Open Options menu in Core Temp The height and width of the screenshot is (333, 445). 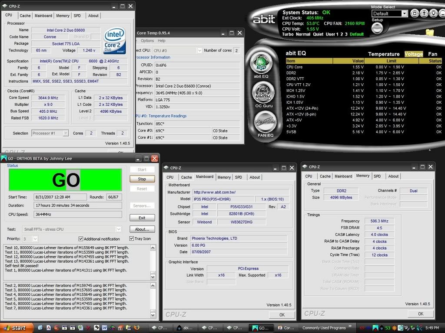tap(147, 41)
